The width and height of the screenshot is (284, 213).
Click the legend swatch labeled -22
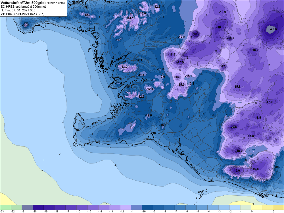(x=16, y=207)
